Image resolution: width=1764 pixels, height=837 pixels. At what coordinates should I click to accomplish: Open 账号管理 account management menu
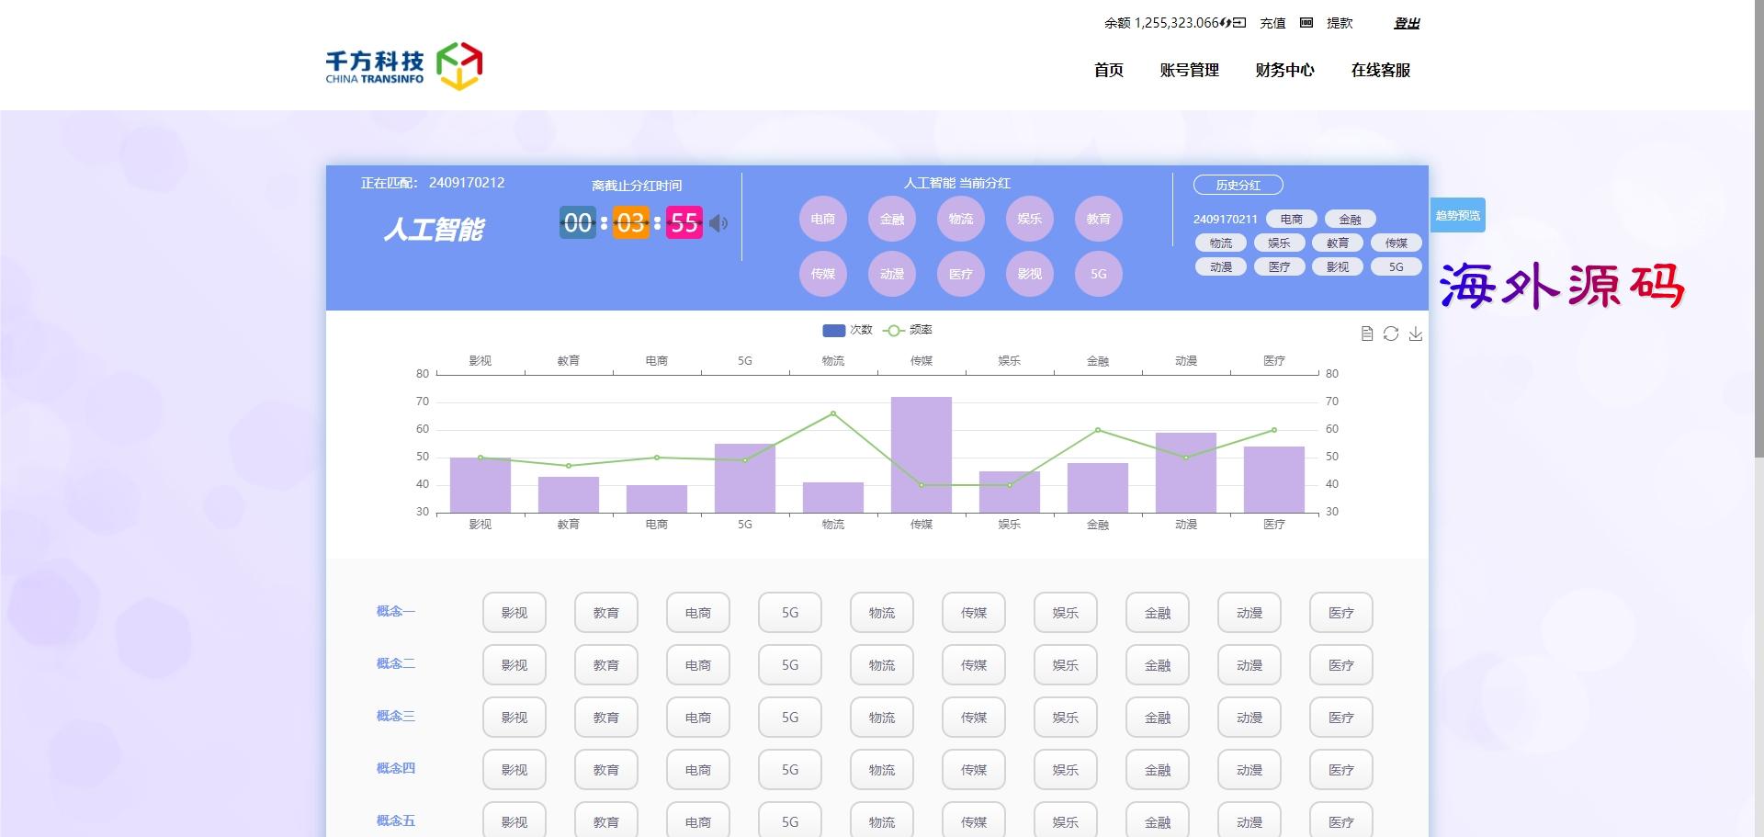point(1190,71)
